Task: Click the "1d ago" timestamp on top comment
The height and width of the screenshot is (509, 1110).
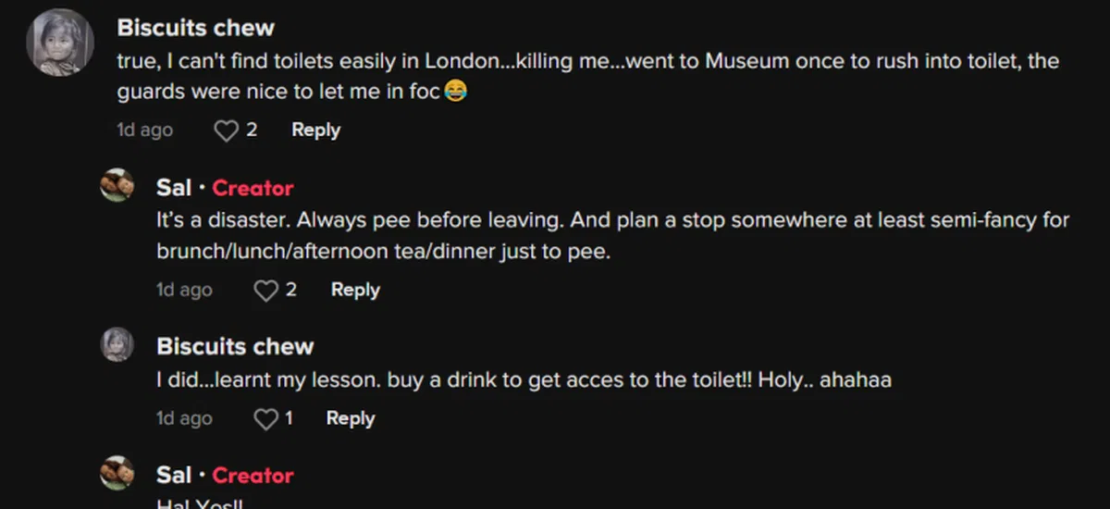Action: (145, 130)
